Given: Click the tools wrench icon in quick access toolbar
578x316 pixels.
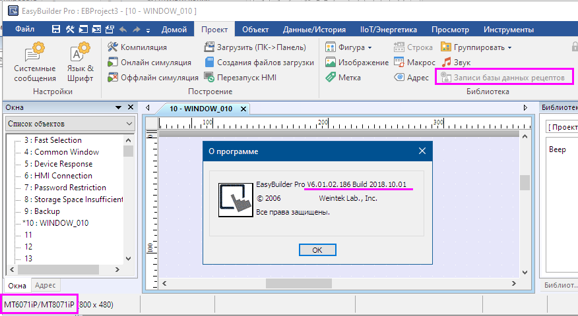Looking at the screenshot, I should 70,30.
